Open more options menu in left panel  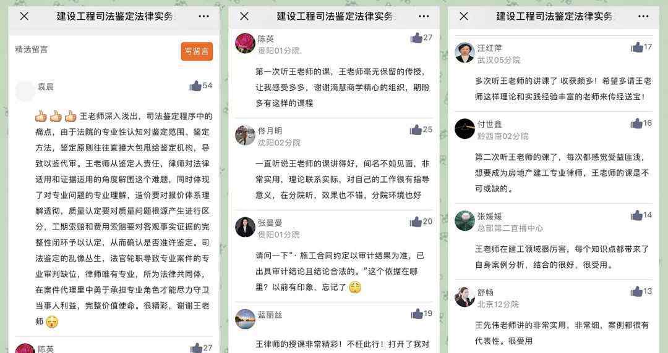click(x=203, y=16)
